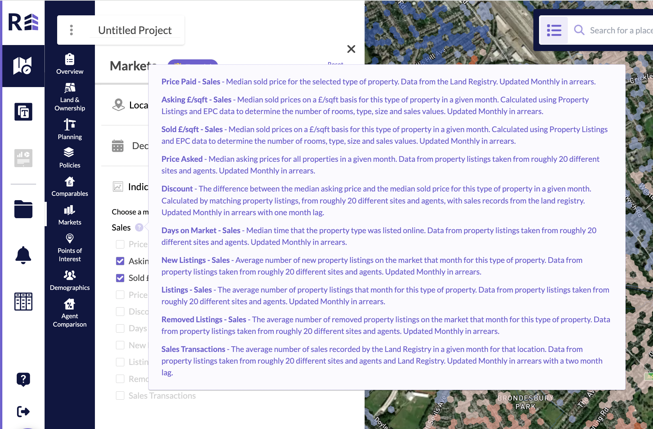
Task: Open the project three-dot options menu
Action: tap(71, 30)
